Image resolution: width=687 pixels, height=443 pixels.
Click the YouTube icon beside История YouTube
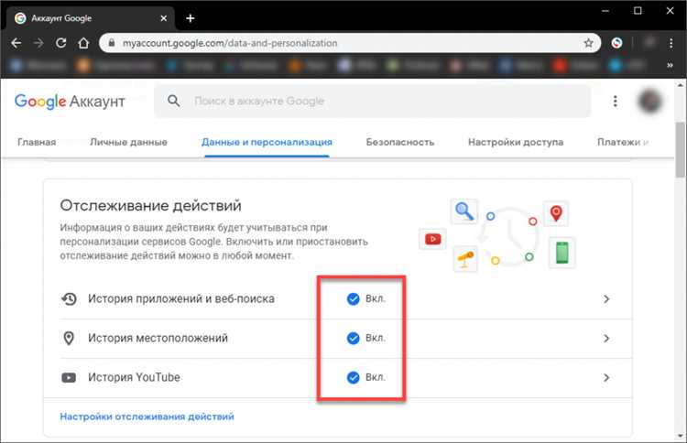(69, 377)
